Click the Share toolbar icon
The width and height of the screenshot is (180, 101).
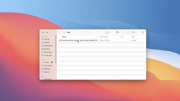(x=123, y=32)
